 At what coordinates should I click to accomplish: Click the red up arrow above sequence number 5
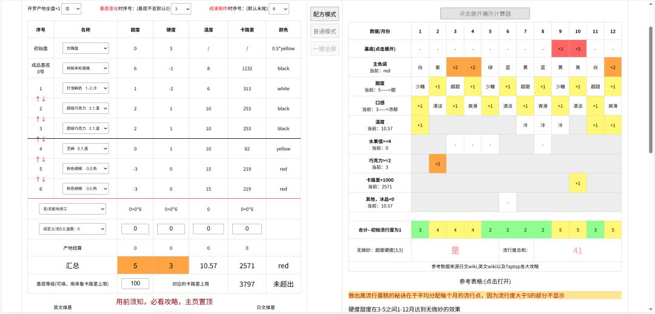[38, 159]
